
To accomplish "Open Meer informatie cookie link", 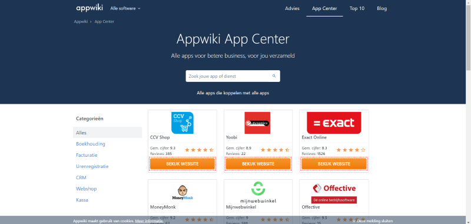I will (150, 221).
